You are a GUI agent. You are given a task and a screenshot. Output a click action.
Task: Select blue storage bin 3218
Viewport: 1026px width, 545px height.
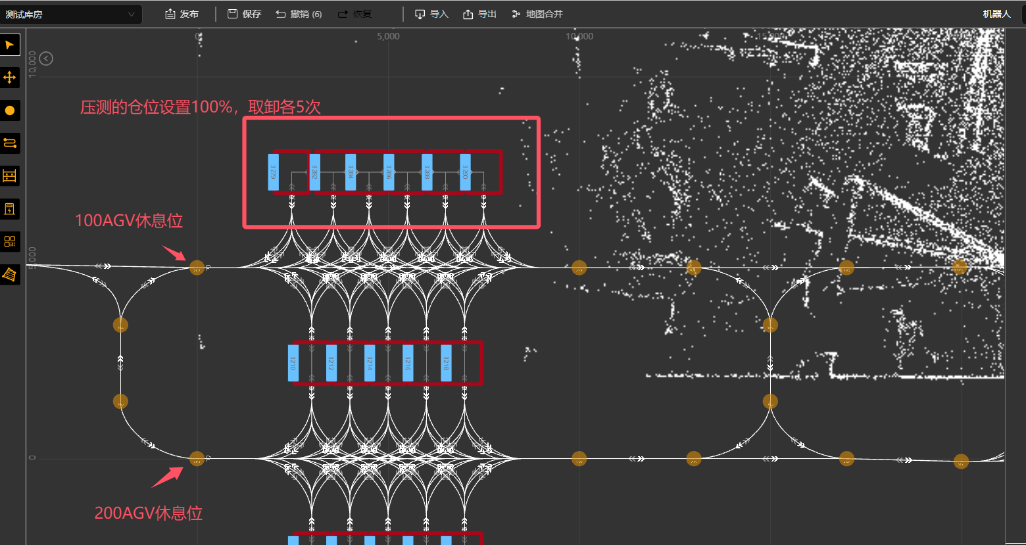[446, 363]
